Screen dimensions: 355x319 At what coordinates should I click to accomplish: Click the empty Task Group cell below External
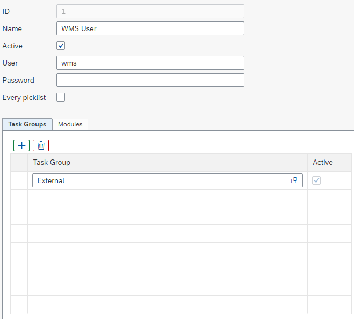167,198
